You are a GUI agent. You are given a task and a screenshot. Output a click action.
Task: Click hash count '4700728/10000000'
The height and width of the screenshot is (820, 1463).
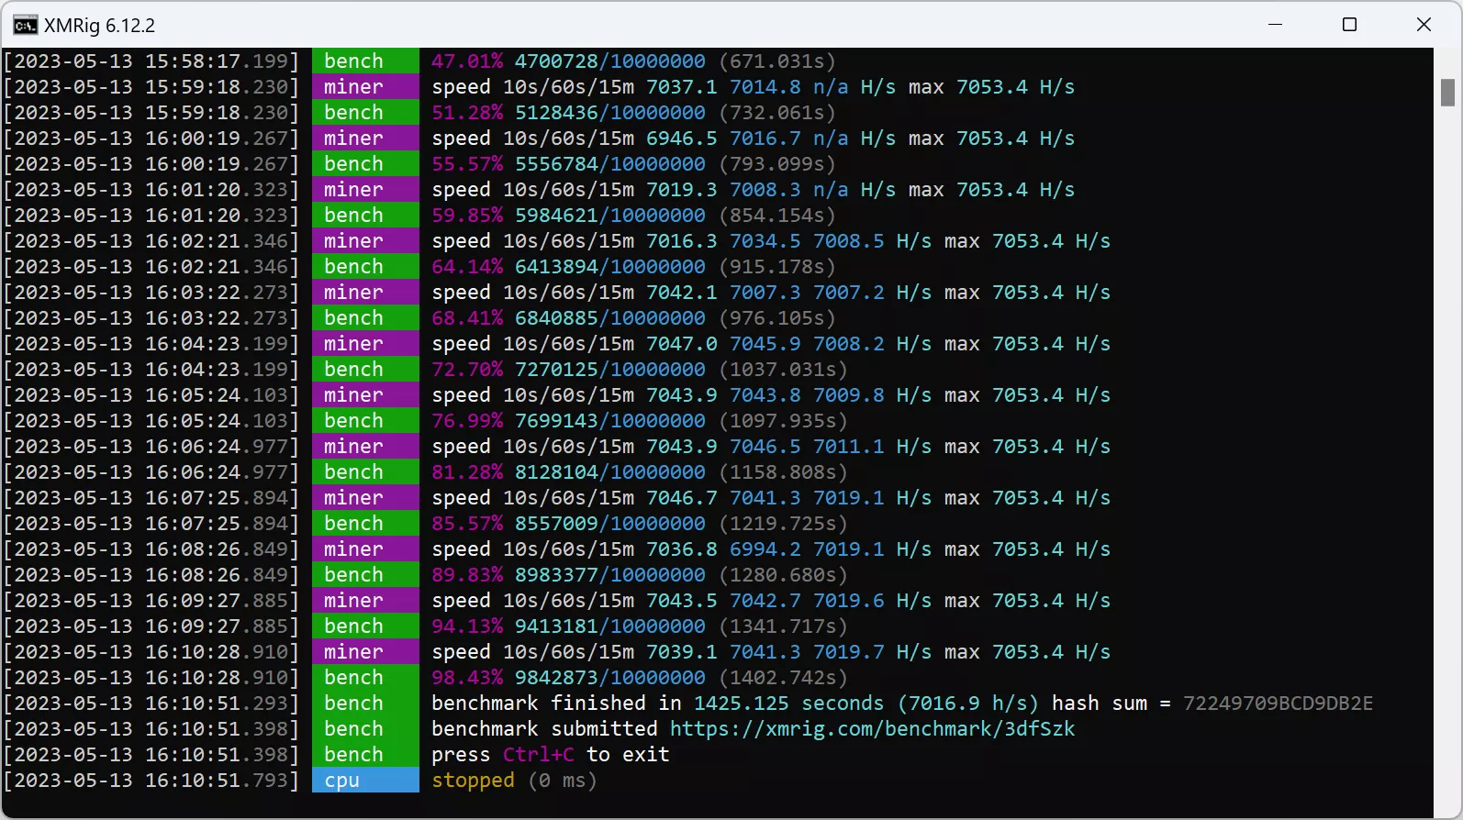pos(610,61)
